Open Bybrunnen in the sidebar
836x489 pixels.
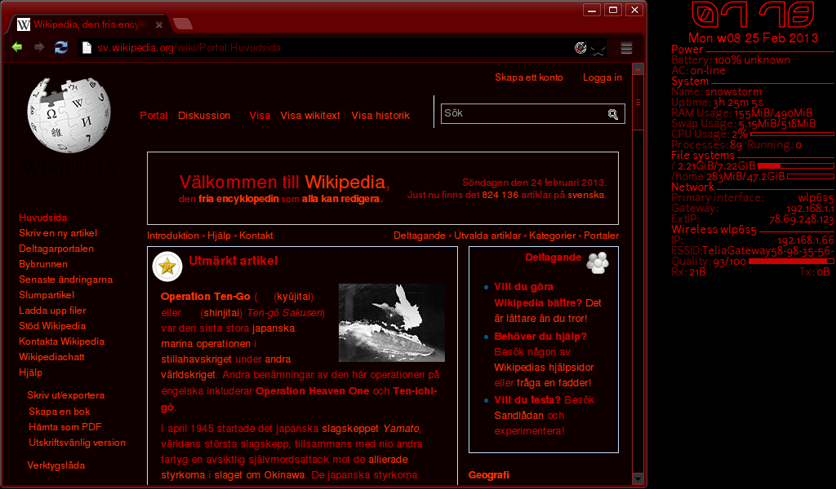(x=43, y=264)
